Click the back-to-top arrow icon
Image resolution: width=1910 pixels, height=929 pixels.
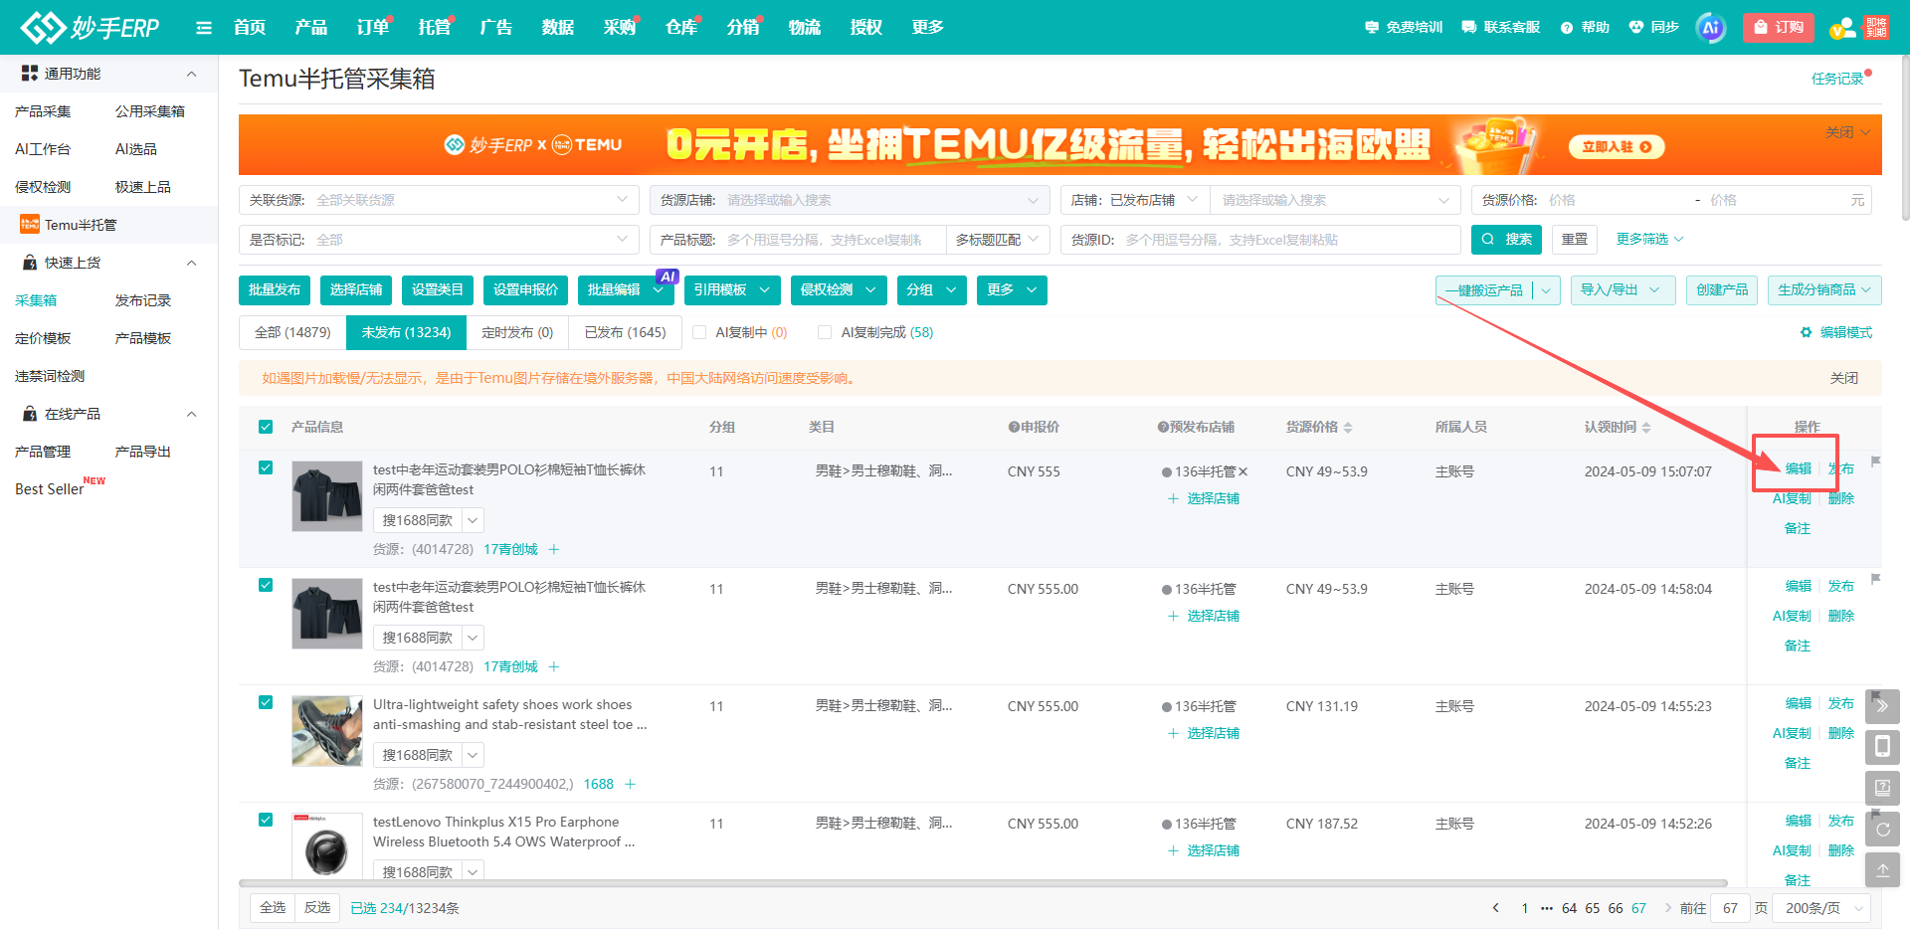point(1882,869)
